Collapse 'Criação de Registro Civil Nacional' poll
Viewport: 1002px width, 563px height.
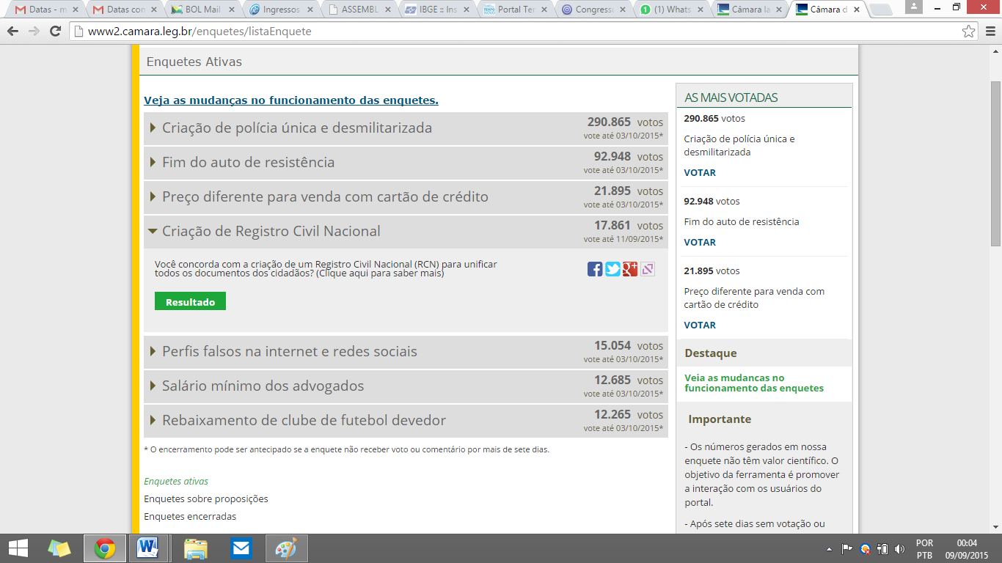click(x=271, y=232)
